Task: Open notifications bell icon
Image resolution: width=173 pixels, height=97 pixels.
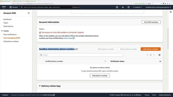Action: coord(123,7)
